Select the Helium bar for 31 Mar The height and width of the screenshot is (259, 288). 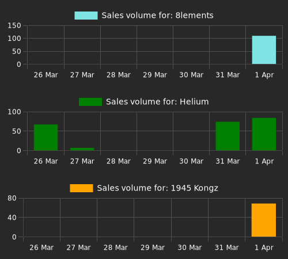228,136
